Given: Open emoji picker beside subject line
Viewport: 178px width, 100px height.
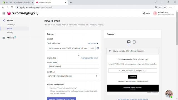Looking at the screenshot, I should pos(98,48).
